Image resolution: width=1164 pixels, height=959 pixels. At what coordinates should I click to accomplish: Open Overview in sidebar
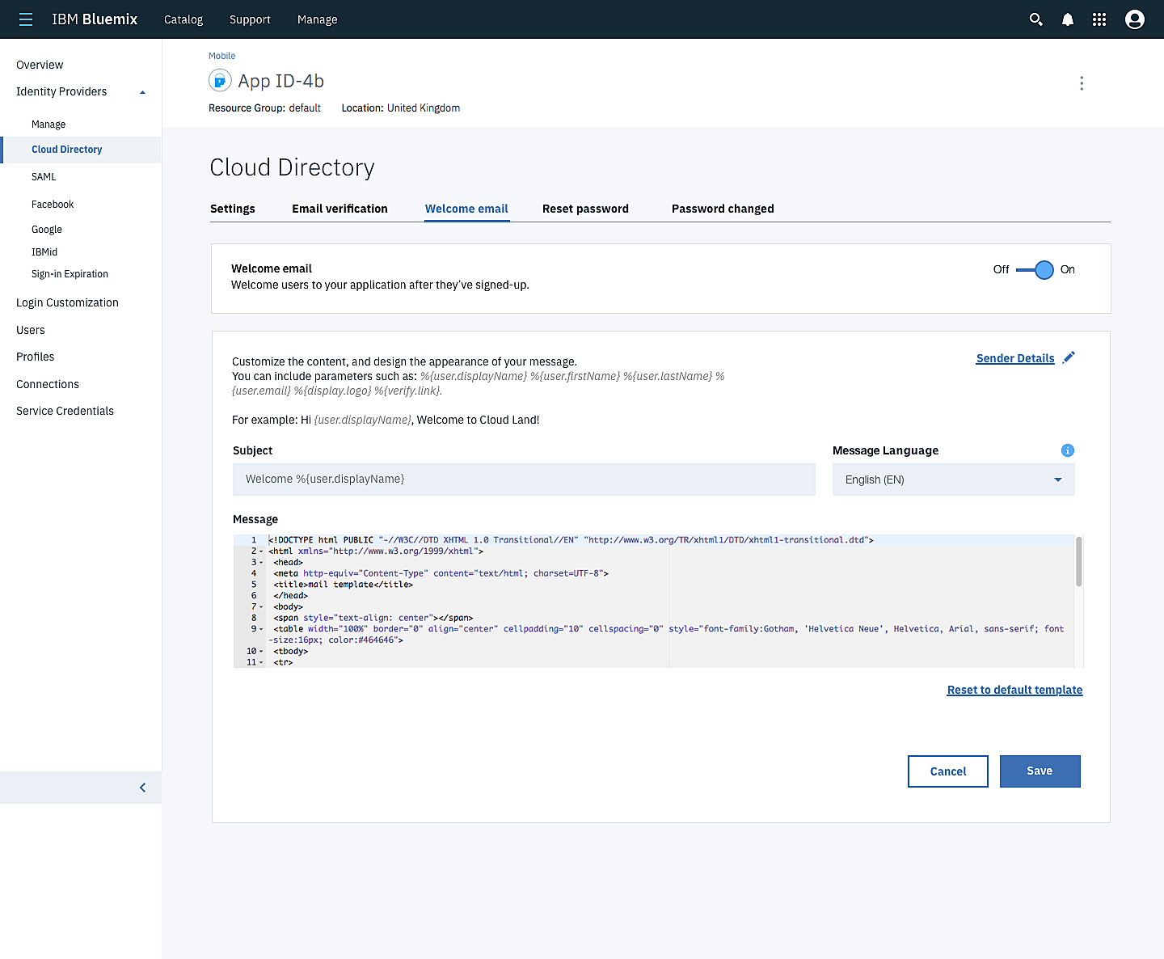click(x=40, y=65)
